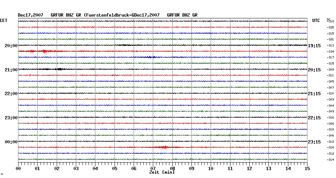Click the DC offset value -314
Image resolution: width=336 pixels, height=178 pixels.
(x=330, y=160)
